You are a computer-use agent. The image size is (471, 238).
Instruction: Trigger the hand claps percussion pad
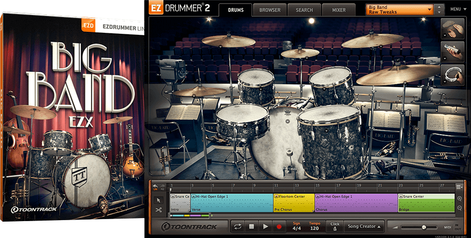(453, 29)
